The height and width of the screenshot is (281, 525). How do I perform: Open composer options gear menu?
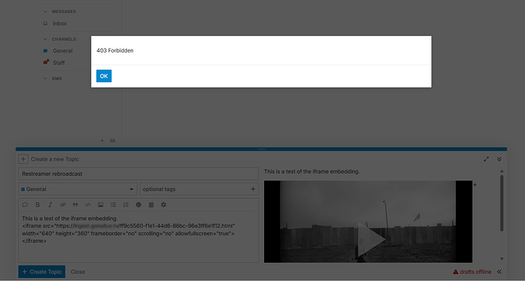click(x=164, y=205)
